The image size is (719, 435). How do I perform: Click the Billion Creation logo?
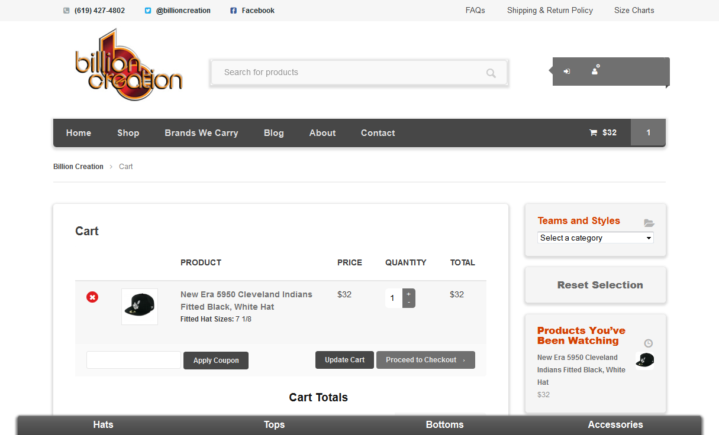[129, 67]
